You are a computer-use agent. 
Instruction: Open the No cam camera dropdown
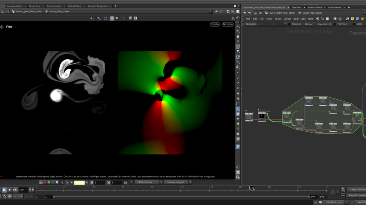(x=227, y=24)
